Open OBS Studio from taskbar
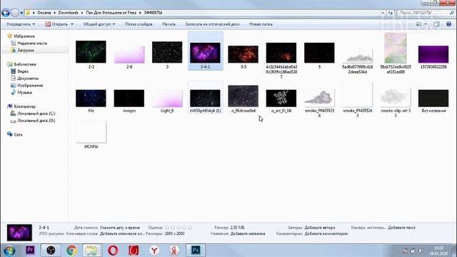457x257 pixels. tap(51, 251)
